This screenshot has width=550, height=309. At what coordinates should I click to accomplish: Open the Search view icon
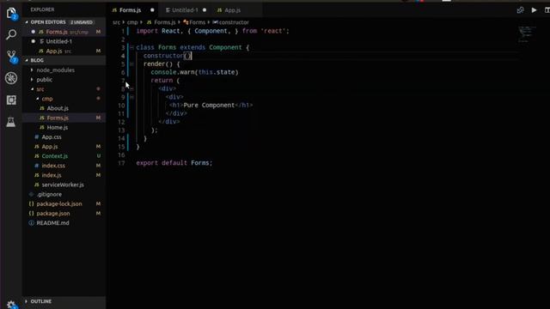[11, 34]
